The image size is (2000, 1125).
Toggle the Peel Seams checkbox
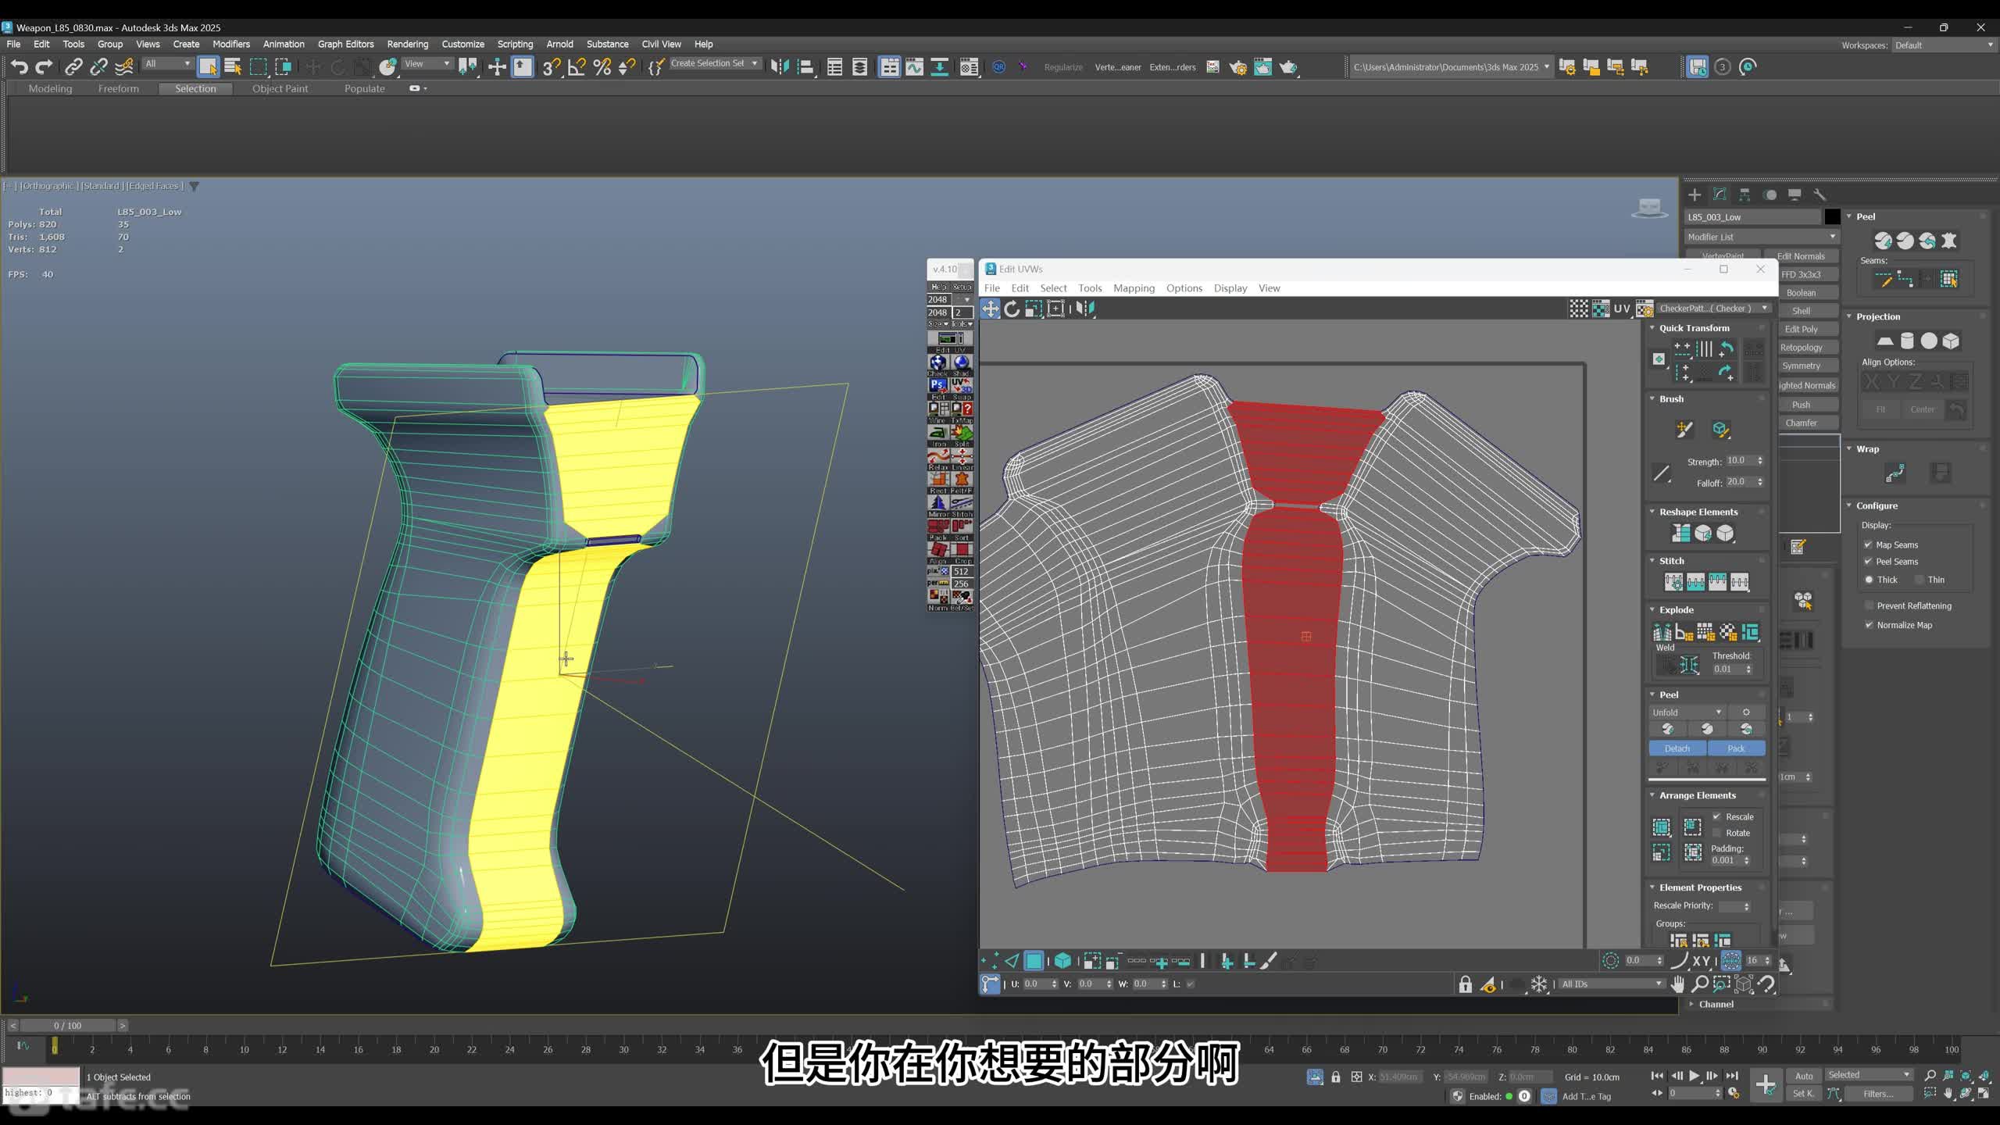coord(1869,561)
